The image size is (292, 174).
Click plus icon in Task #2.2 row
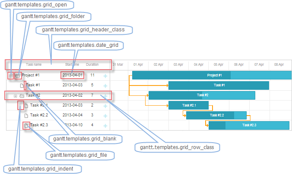105,115
